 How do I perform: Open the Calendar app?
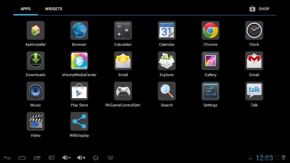[167, 31]
